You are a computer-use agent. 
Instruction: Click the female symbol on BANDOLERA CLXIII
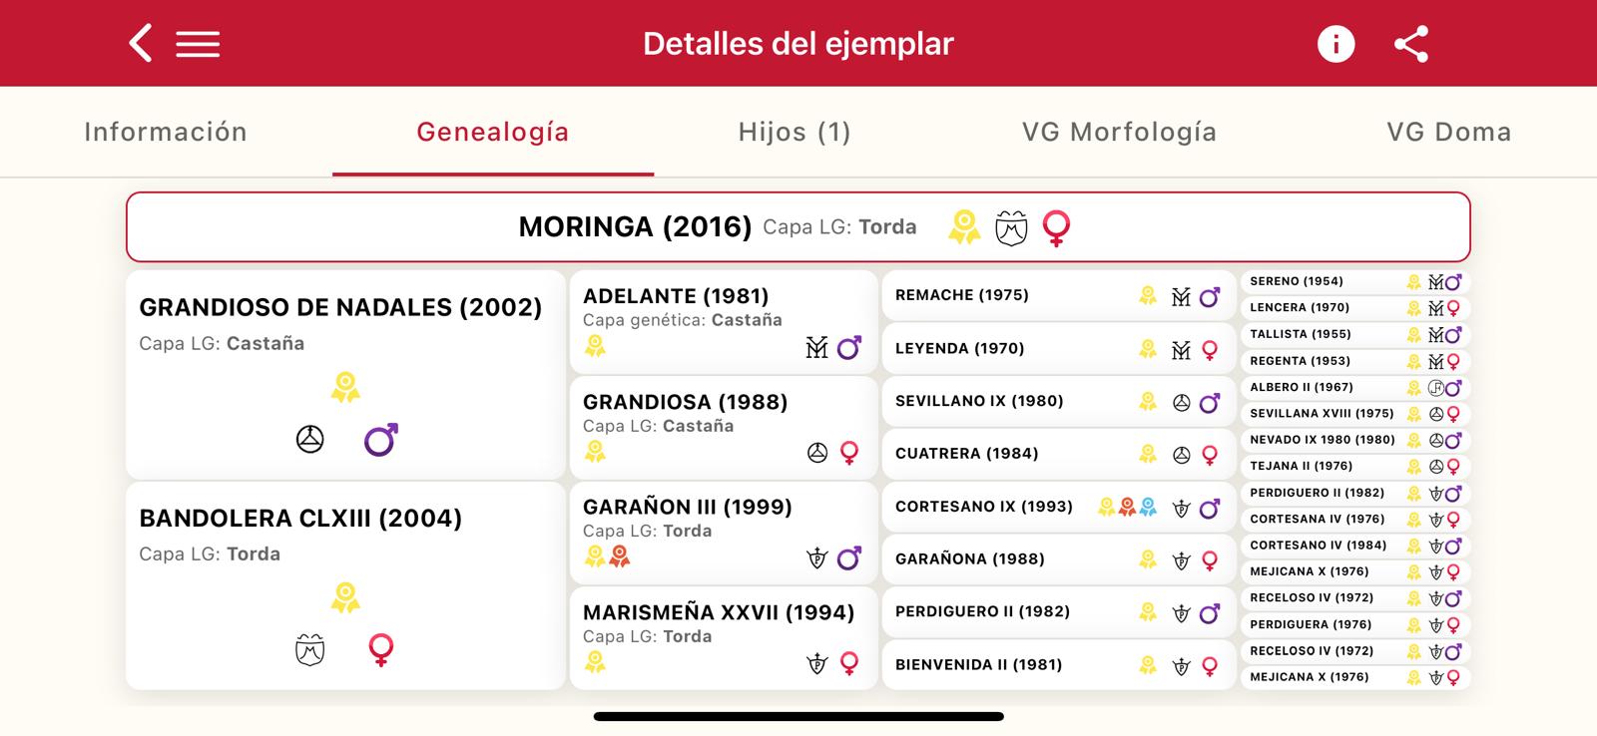click(x=380, y=650)
